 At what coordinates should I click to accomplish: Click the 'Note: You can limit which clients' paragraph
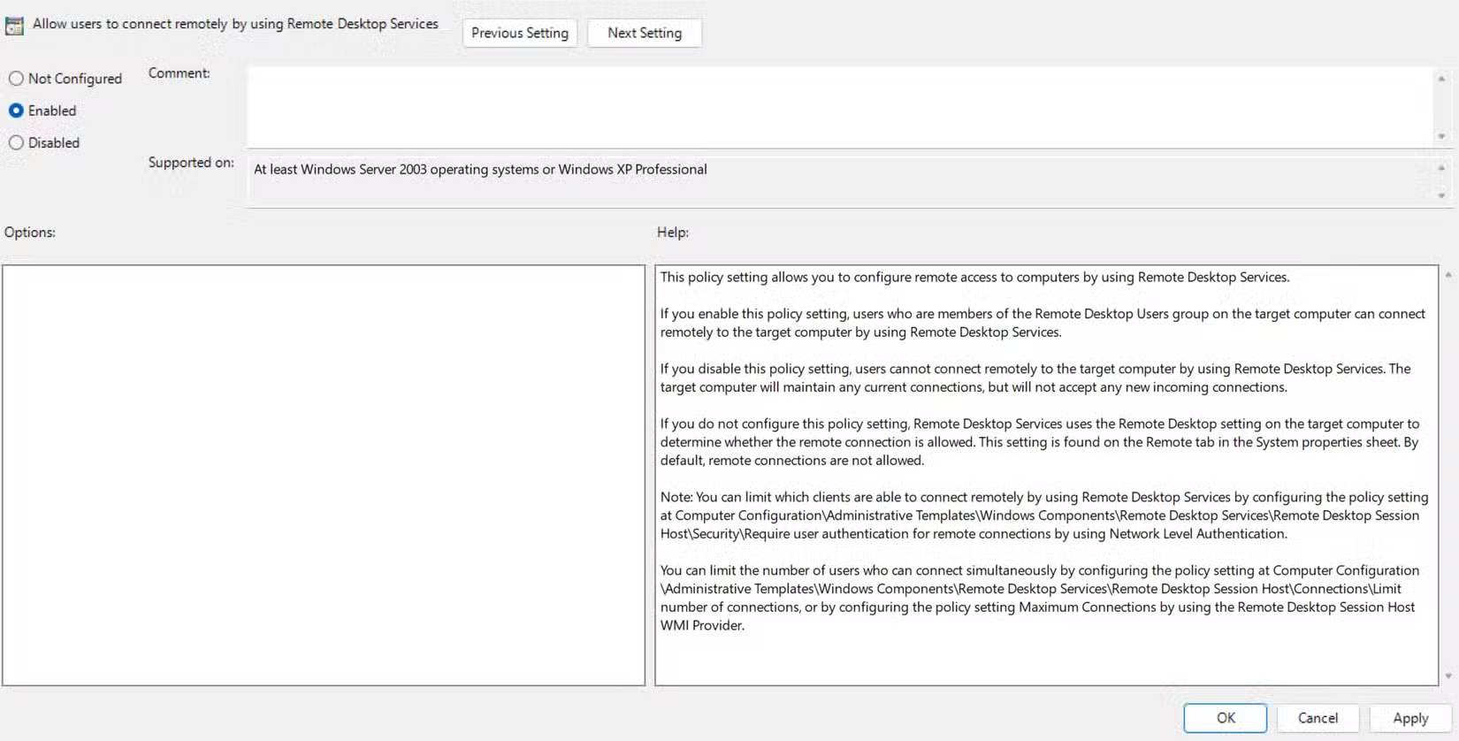(x=1044, y=515)
